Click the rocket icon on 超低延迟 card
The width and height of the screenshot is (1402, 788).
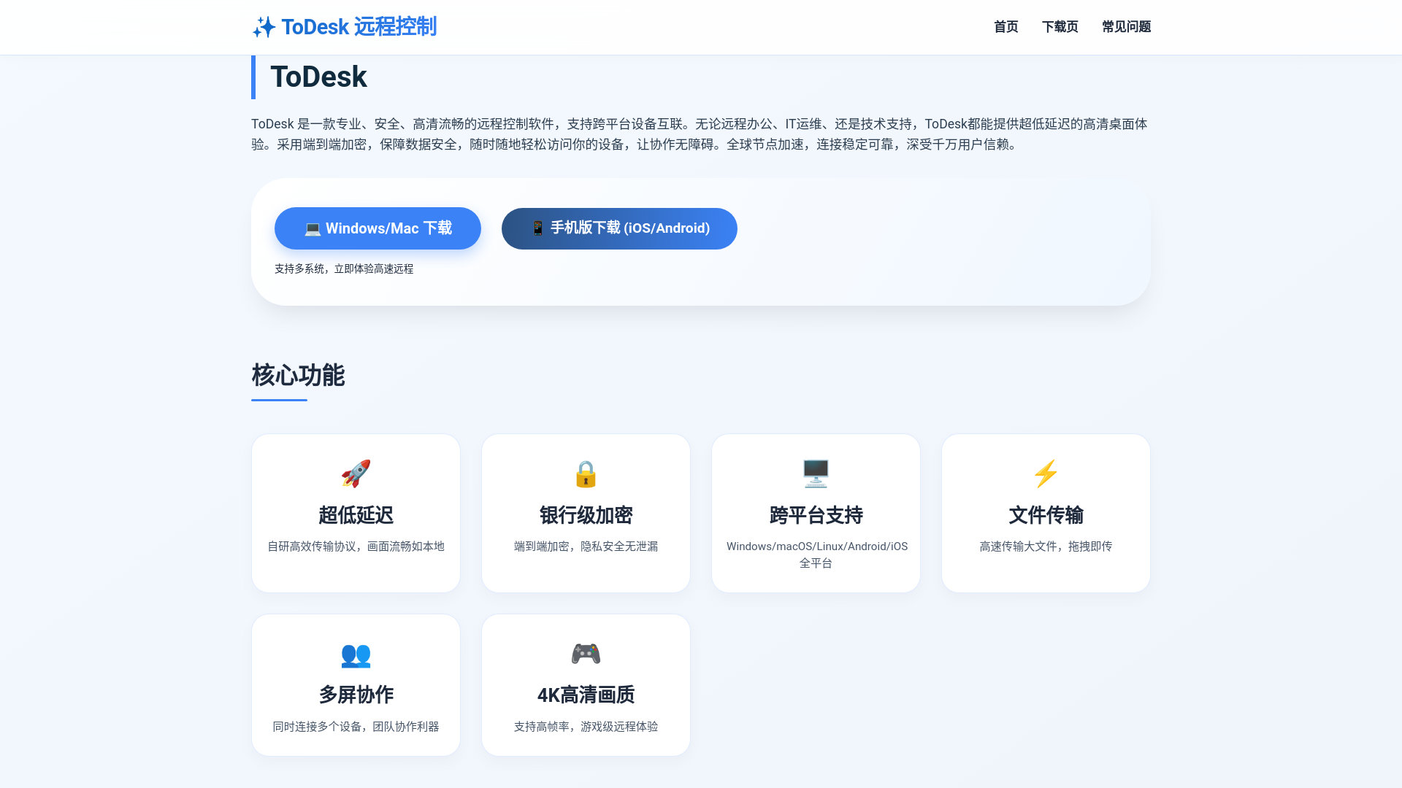(x=356, y=474)
